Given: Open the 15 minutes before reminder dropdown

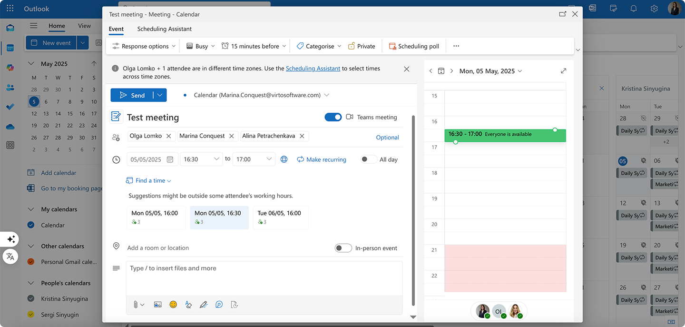Looking at the screenshot, I should (x=254, y=46).
